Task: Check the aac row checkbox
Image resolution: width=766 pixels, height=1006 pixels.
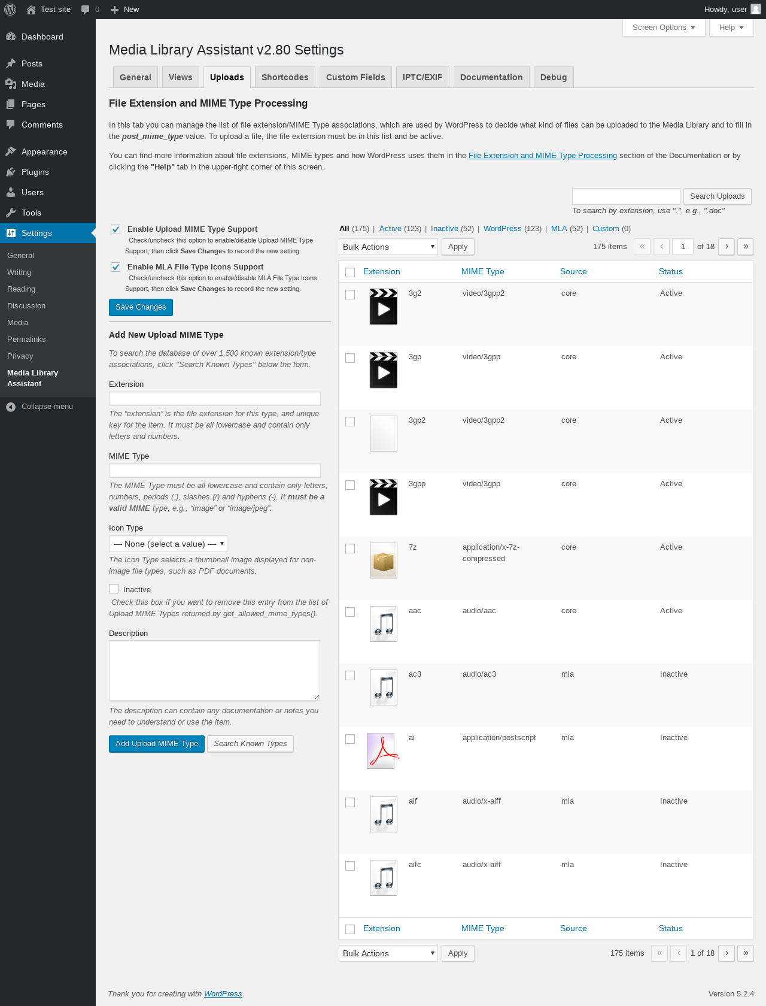Action: (x=350, y=612)
